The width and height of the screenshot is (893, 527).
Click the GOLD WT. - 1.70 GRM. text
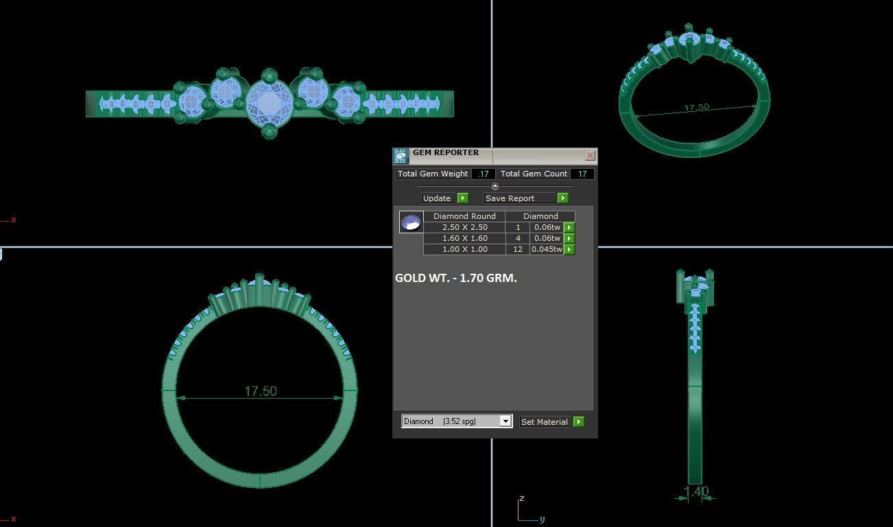[x=456, y=278]
